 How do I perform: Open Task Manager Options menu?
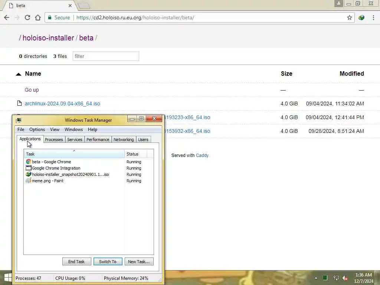37,130
